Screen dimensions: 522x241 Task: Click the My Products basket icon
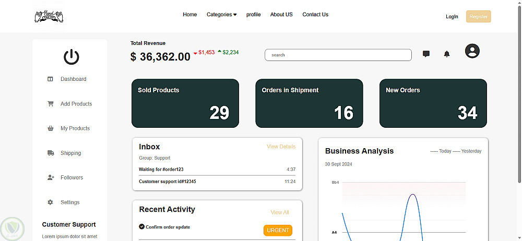51,128
